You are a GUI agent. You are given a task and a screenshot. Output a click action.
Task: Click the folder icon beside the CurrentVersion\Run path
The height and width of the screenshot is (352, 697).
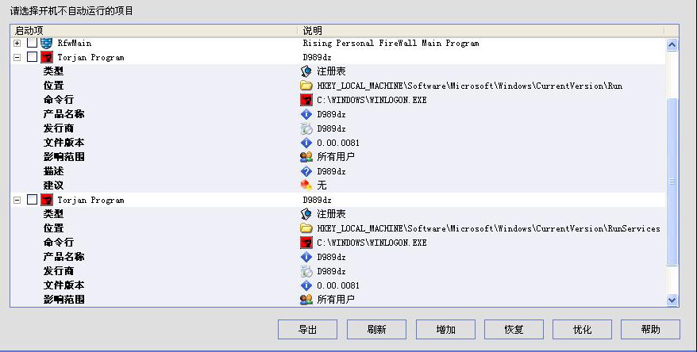306,86
